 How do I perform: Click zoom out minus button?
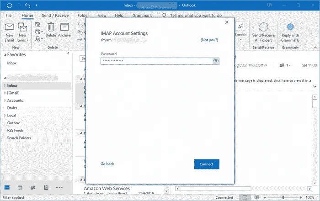click(265, 197)
